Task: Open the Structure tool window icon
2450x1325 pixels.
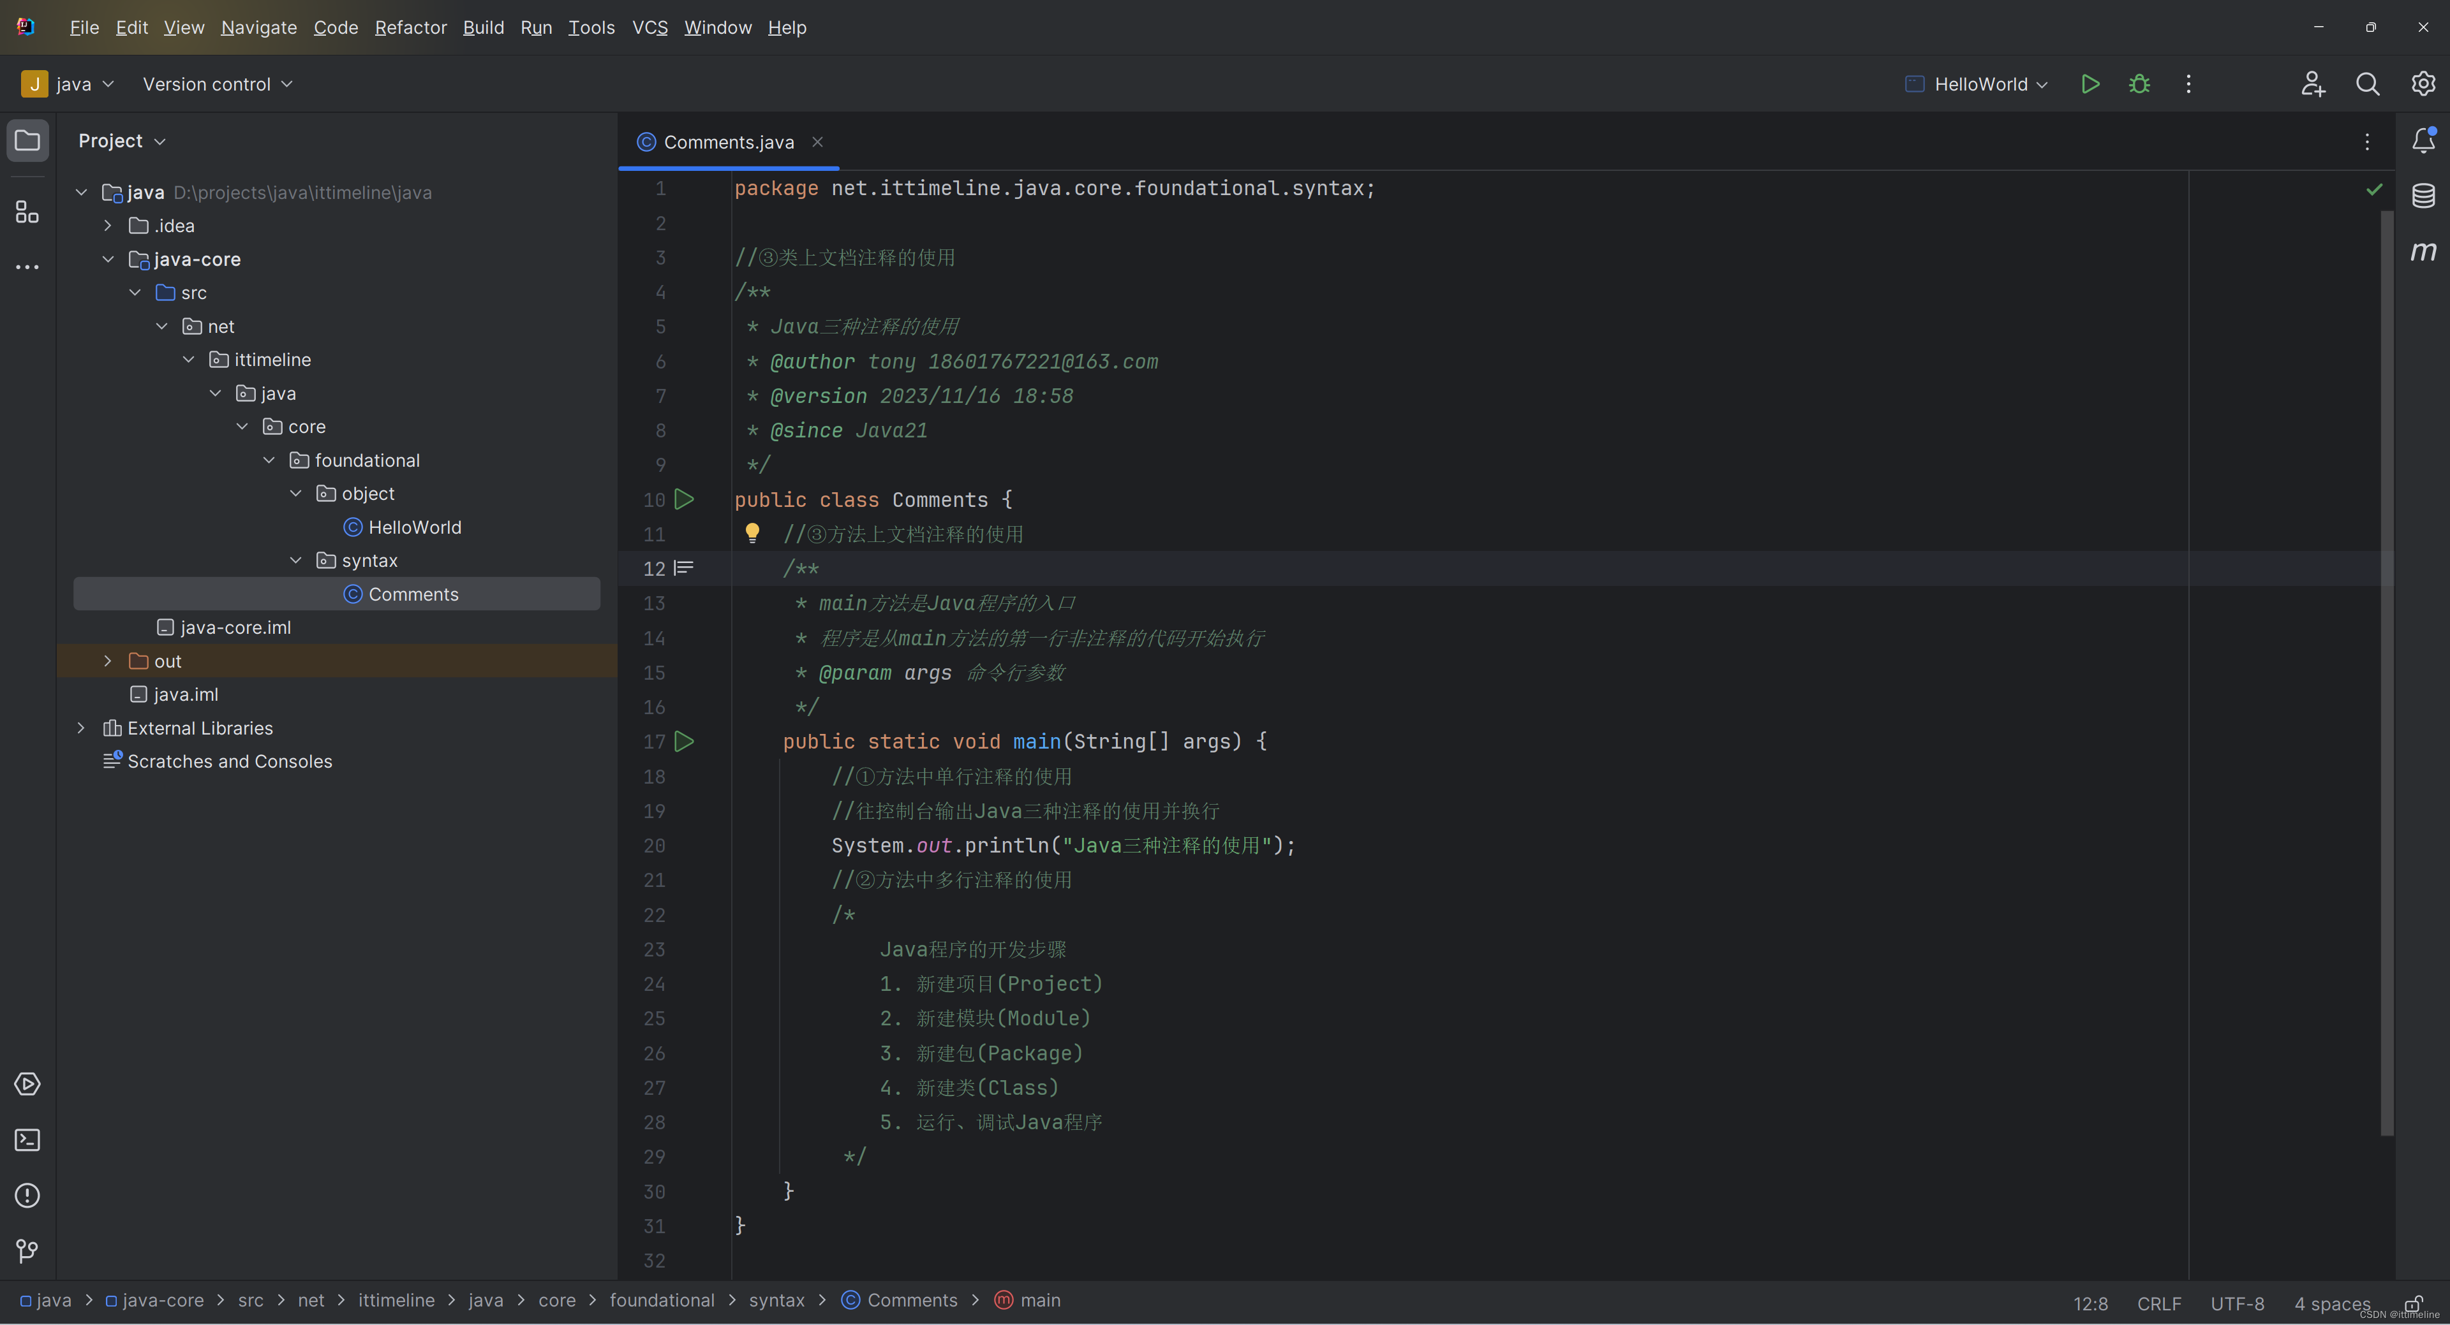Action: [27, 211]
